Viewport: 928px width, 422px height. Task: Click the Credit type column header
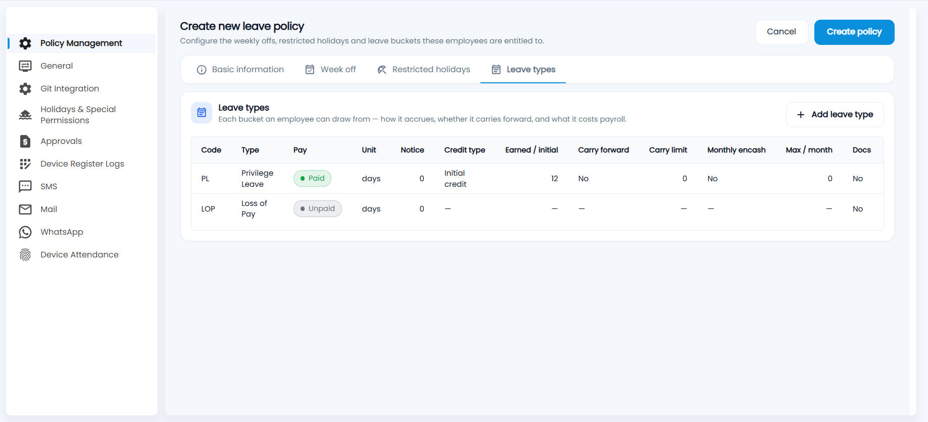click(x=465, y=150)
